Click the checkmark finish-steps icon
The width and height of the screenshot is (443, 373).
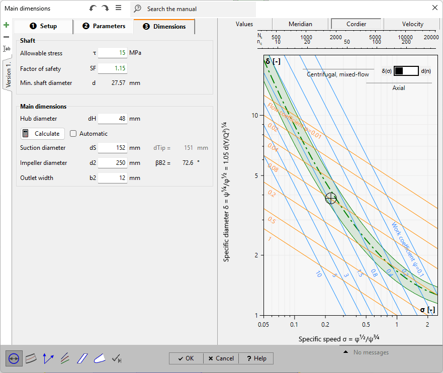tap(116, 358)
